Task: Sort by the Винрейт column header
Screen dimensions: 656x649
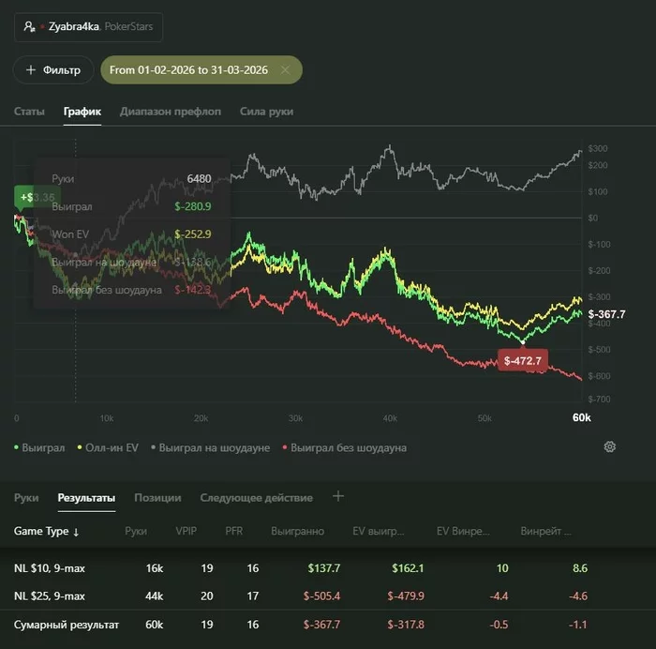Action: (545, 532)
